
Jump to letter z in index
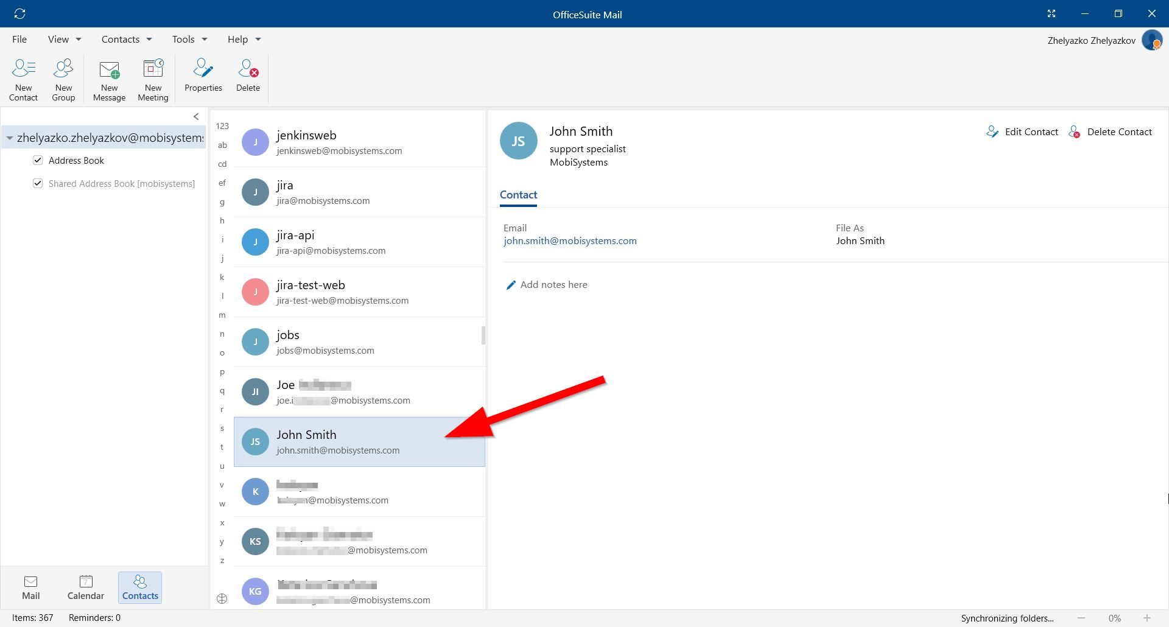click(222, 560)
